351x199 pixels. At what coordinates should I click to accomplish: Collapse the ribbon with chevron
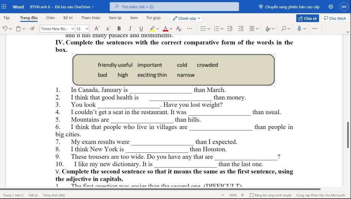(348, 32)
